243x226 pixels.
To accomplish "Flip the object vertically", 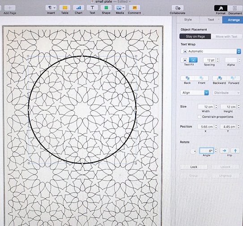I will [x=235, y=151].
